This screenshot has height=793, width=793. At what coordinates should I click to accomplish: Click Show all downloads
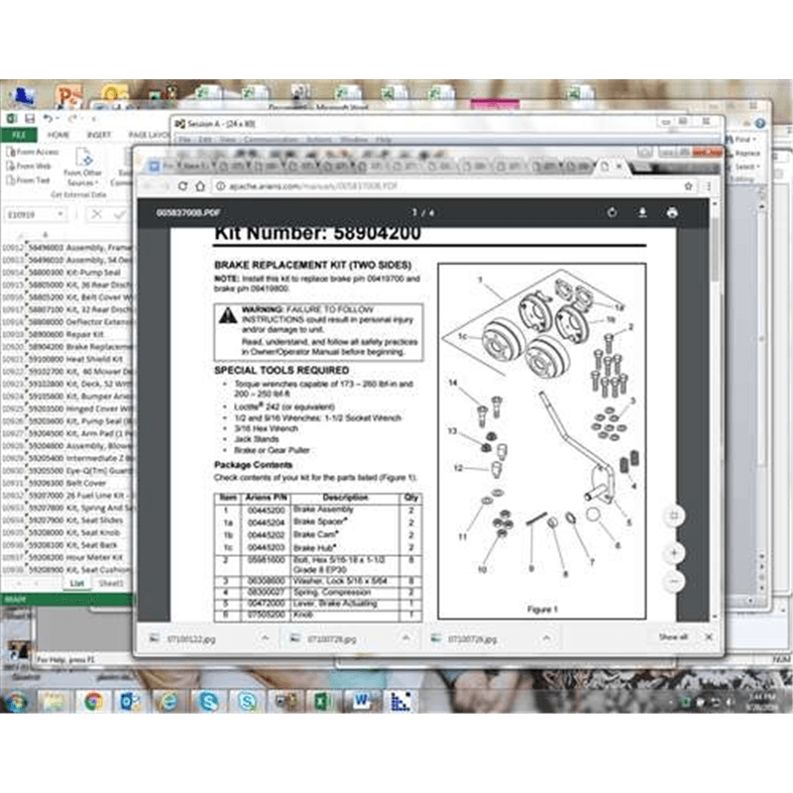[x=673, y=637]
